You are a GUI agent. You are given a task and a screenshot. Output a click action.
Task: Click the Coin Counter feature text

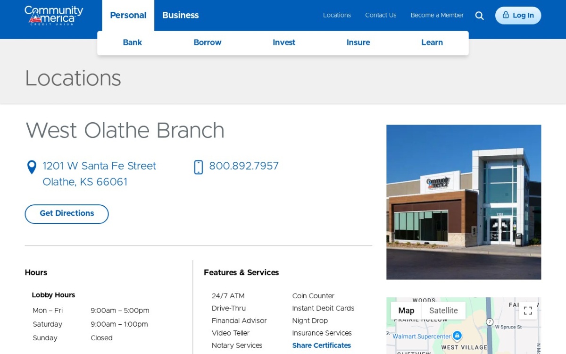point(313,296)
